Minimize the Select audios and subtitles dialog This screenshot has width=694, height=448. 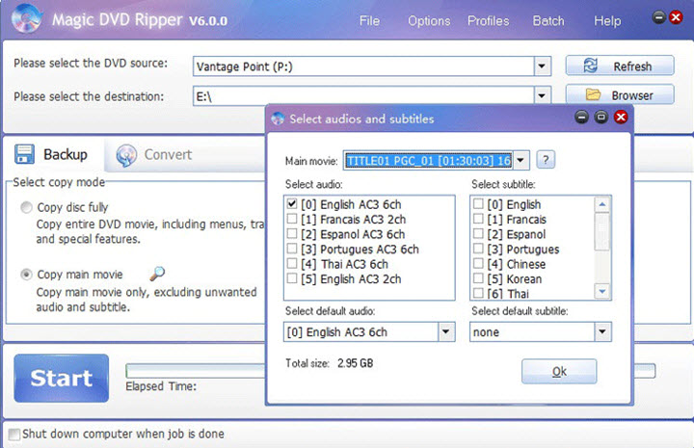pos(581,118)
